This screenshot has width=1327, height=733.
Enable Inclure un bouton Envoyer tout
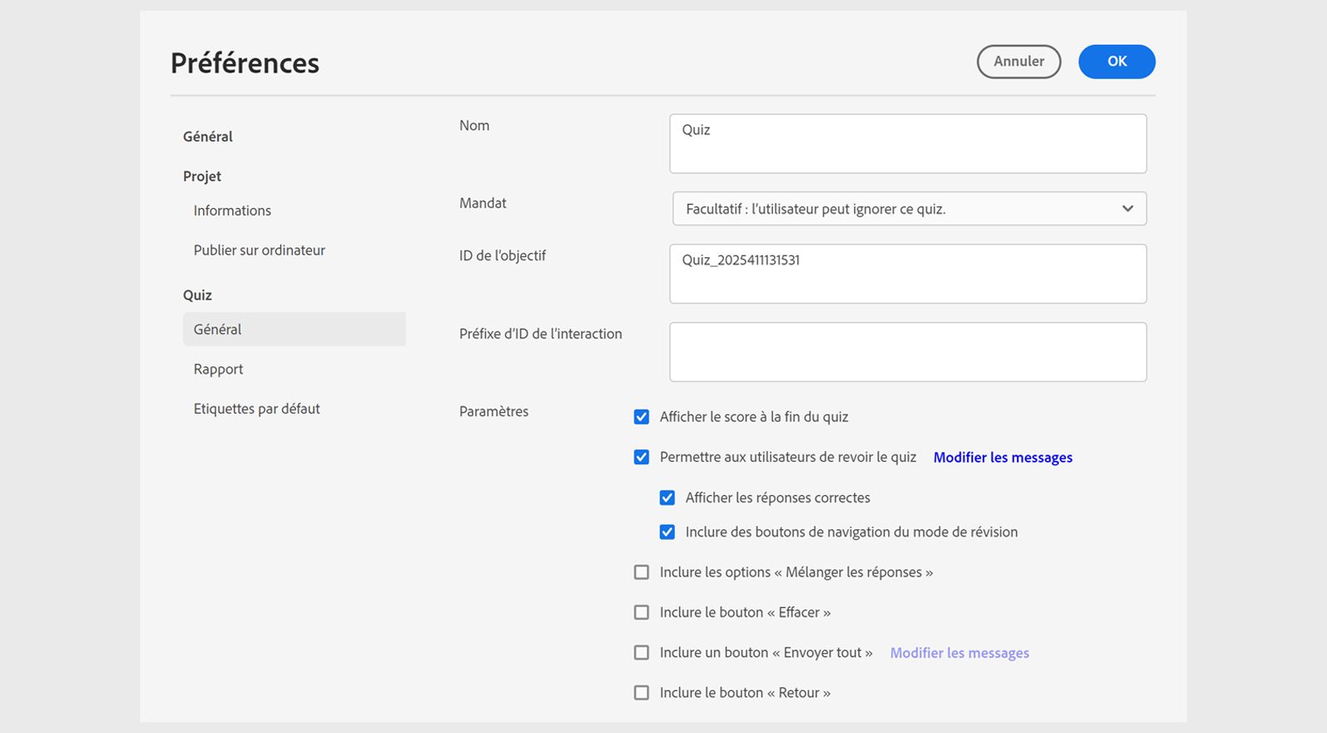(641, 653)
